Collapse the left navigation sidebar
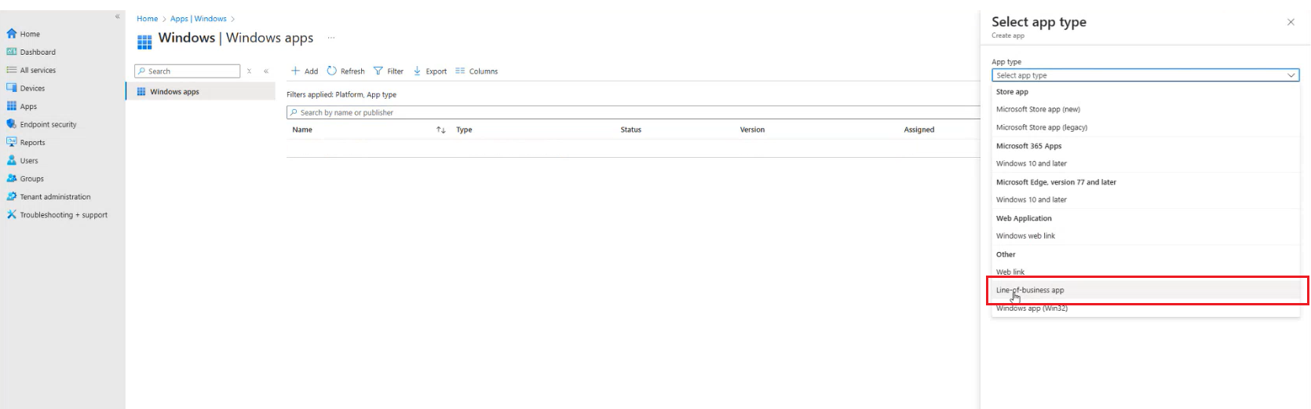This screenshot has height=409, width=1311. (x=118, y=16)
